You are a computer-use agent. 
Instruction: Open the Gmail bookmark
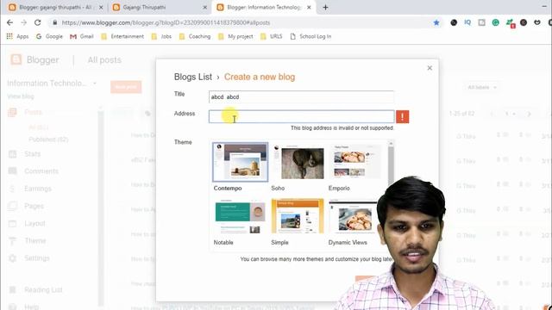pos(82,36)
